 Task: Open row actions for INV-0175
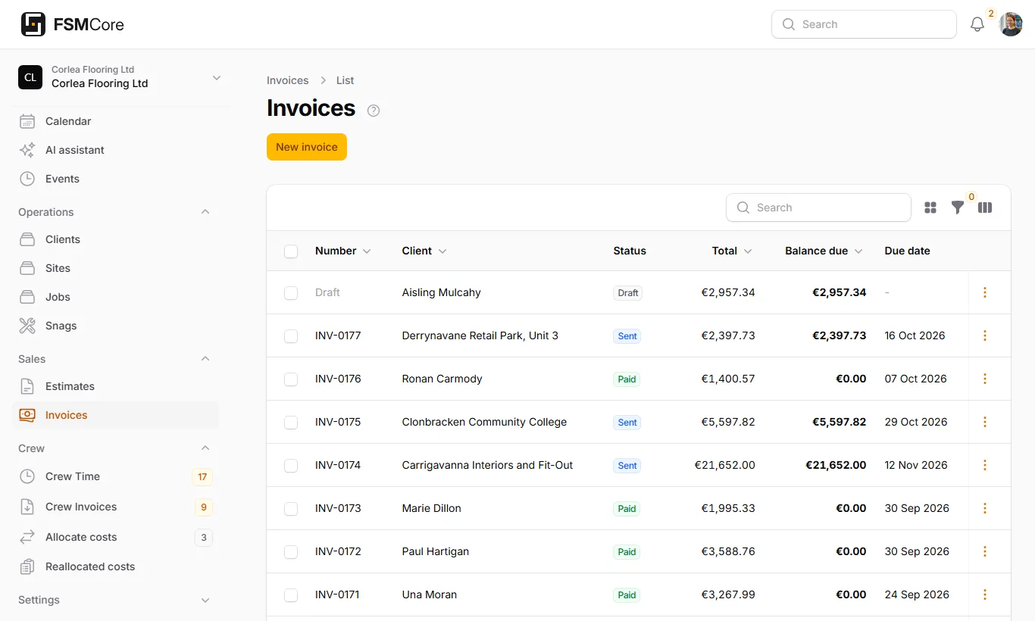pyautogui.click(x=985, y=422)
